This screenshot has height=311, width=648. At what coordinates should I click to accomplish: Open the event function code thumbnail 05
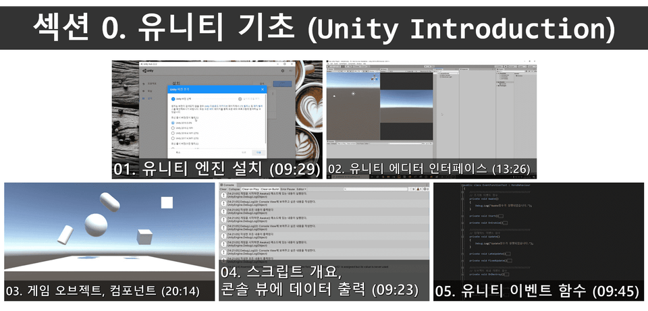click(539, 242)
